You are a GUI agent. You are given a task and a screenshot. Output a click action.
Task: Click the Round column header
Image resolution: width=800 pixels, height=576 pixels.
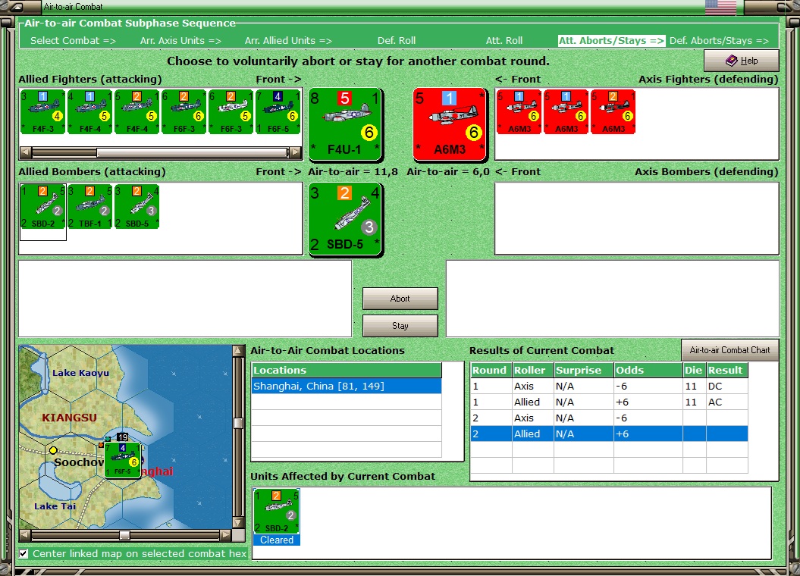(x=491, y=370)
